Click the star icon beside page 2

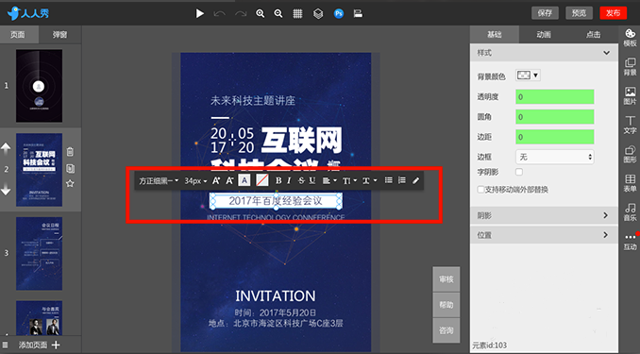(70, 184)
